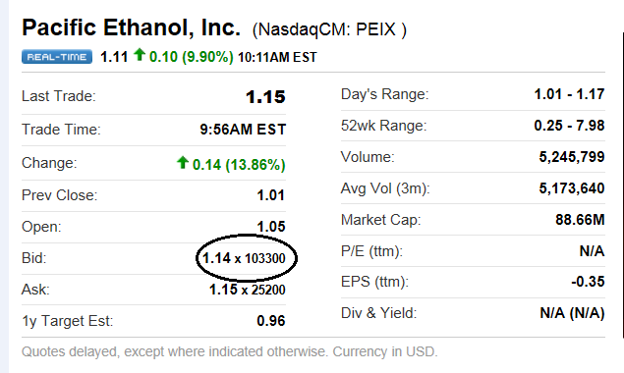The height and width of the screenshot is (373, 624).
Task: Click the green arrow in Change row
Action: tap(182, 162)
